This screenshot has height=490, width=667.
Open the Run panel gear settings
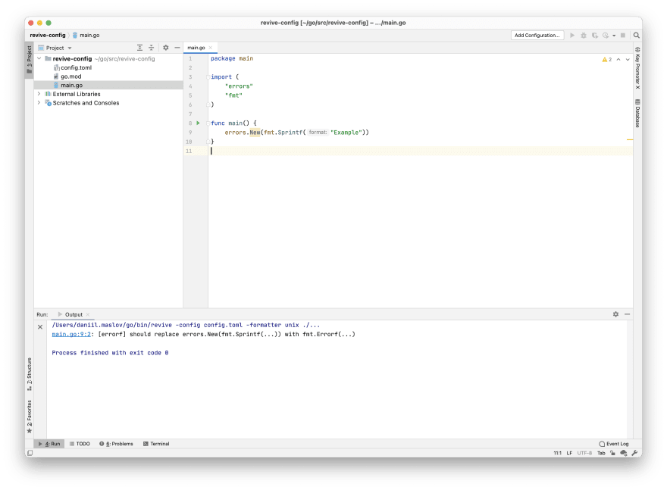point(615,314)
